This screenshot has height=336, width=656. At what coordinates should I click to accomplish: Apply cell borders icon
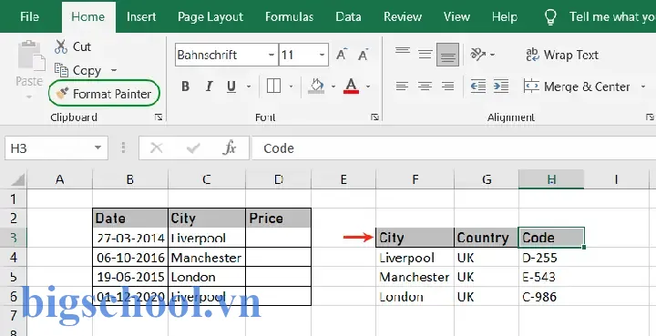pos(273,87)
